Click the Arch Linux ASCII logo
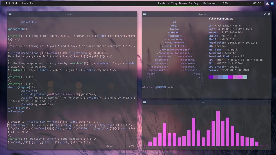276x155 pixels. [174, 50]
